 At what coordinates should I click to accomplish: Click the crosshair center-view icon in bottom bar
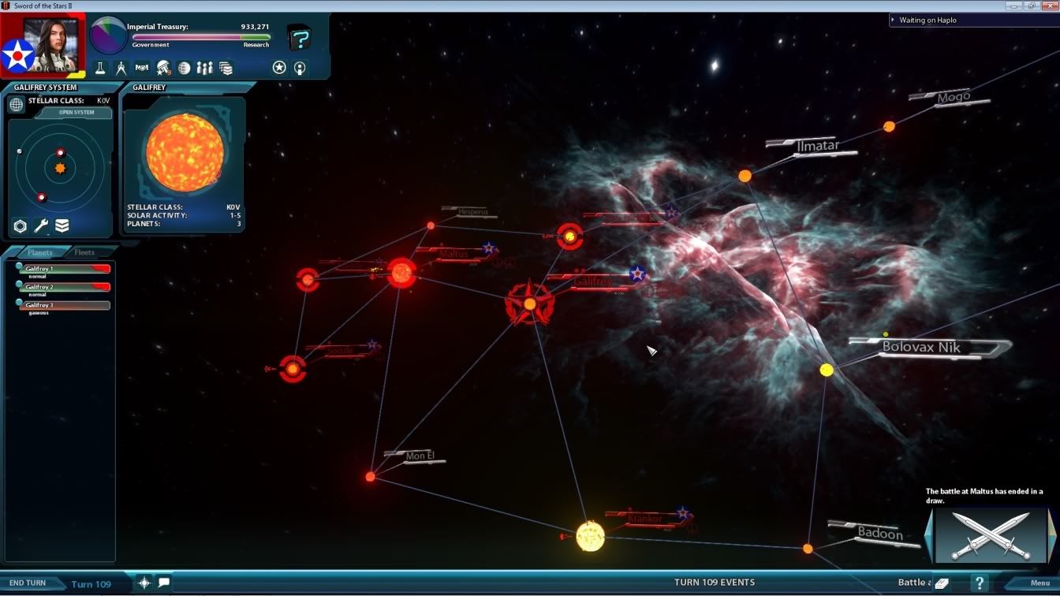point(144,583)
